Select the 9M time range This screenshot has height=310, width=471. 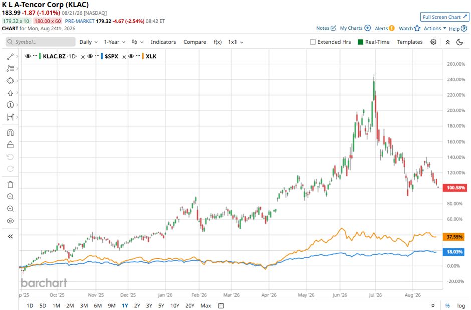tap(111, 306)
